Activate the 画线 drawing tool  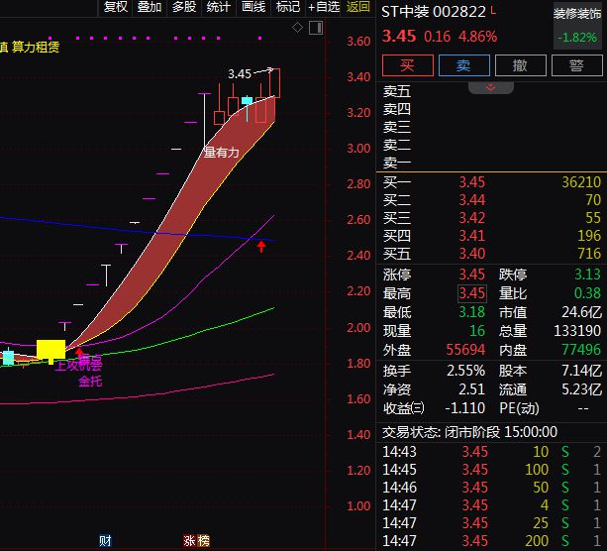(x=253, y=7)
